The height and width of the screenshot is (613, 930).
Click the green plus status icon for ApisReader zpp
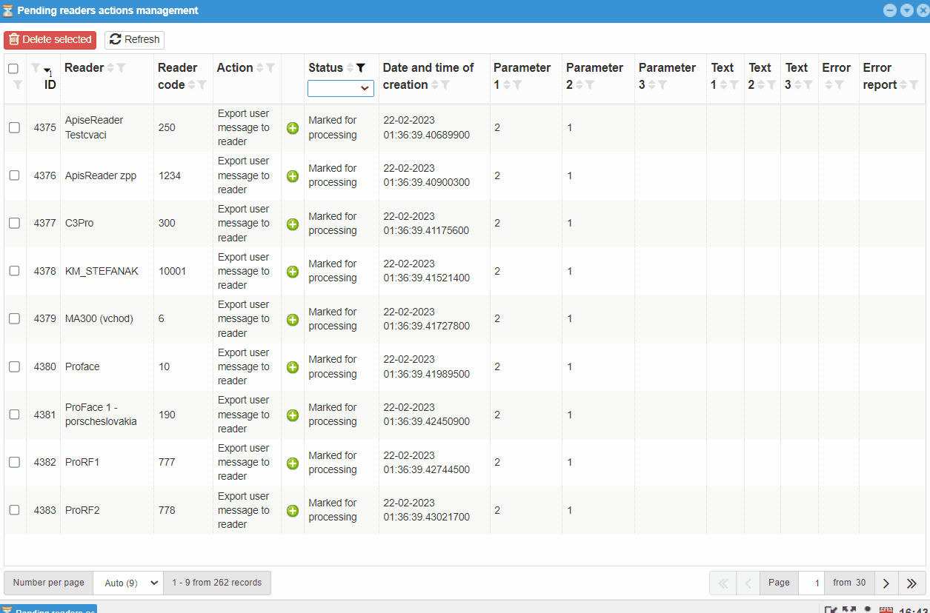[x=292, y=176]
